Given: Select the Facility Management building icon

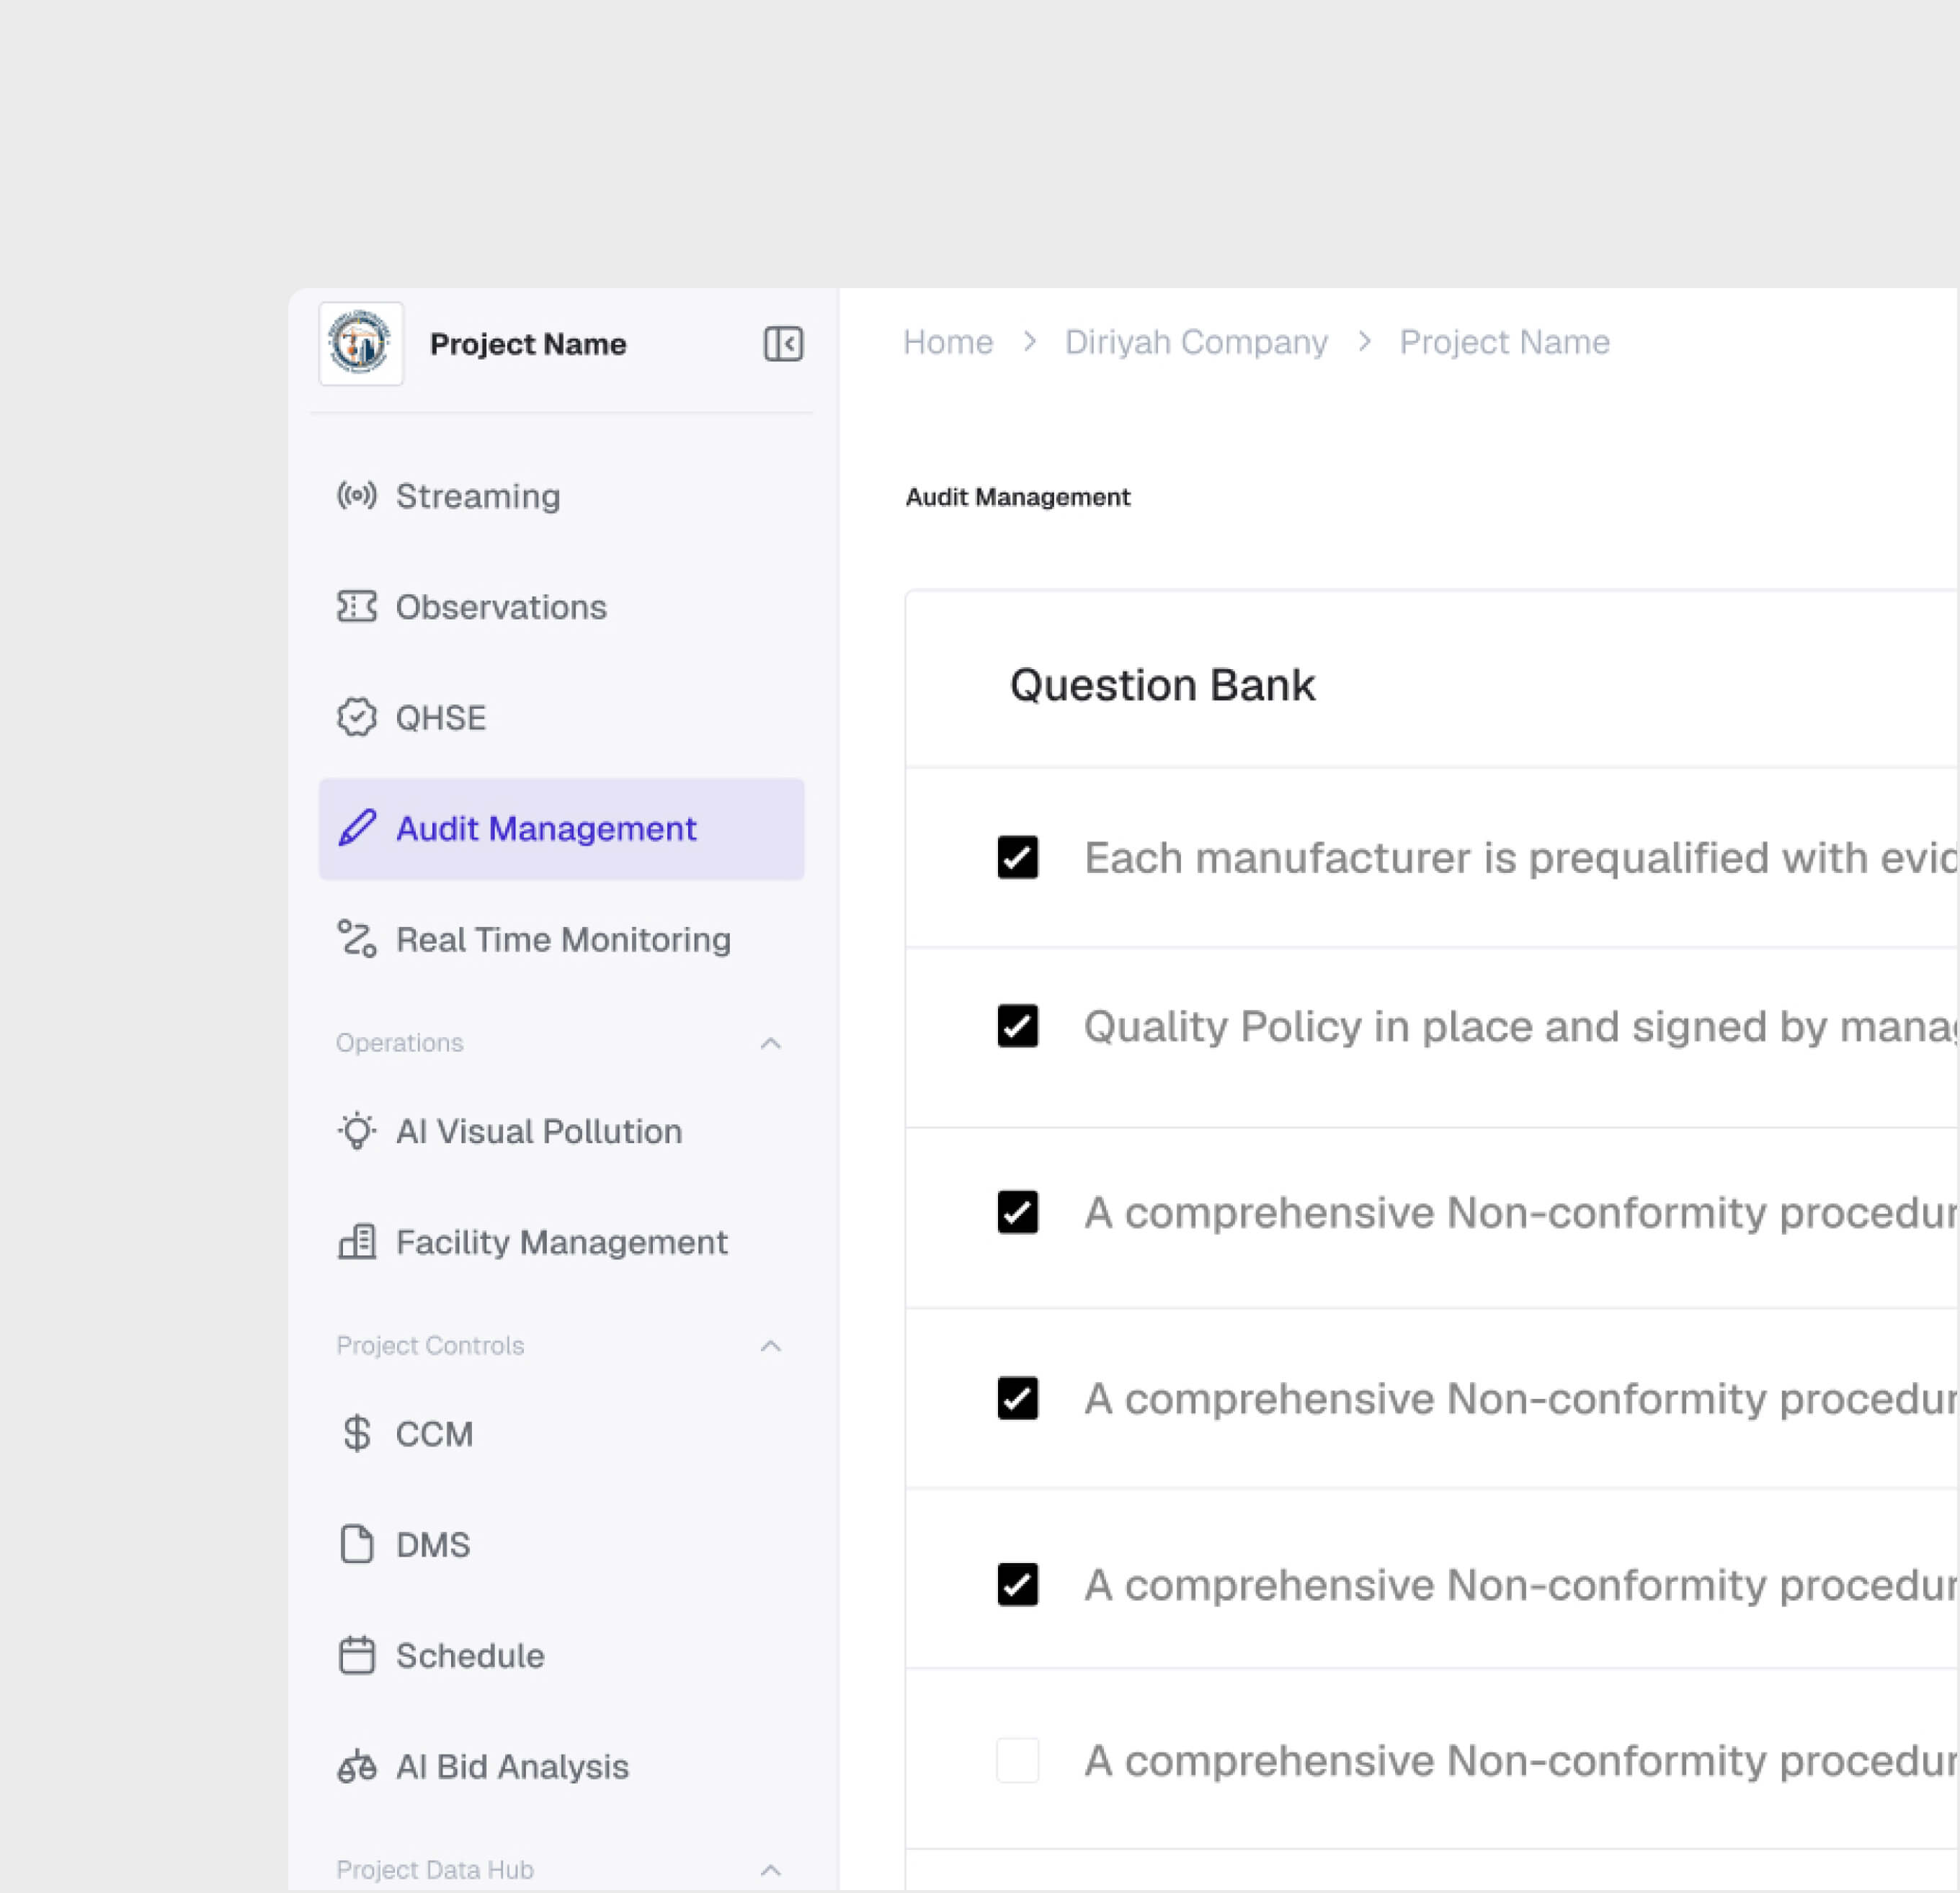Looking at the screenshot, I should (357, 1241).
